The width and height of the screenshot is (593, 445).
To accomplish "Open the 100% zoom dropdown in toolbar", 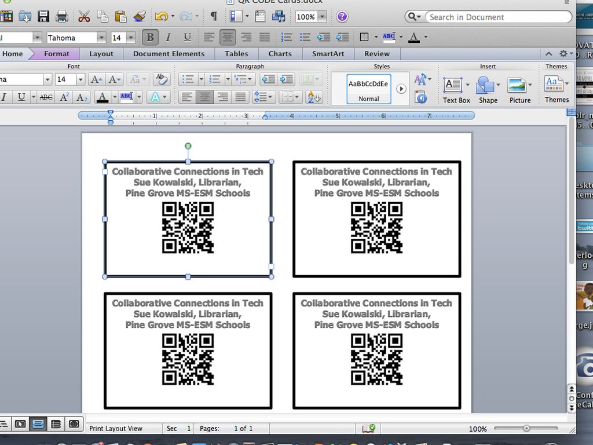I will (322, 17).
